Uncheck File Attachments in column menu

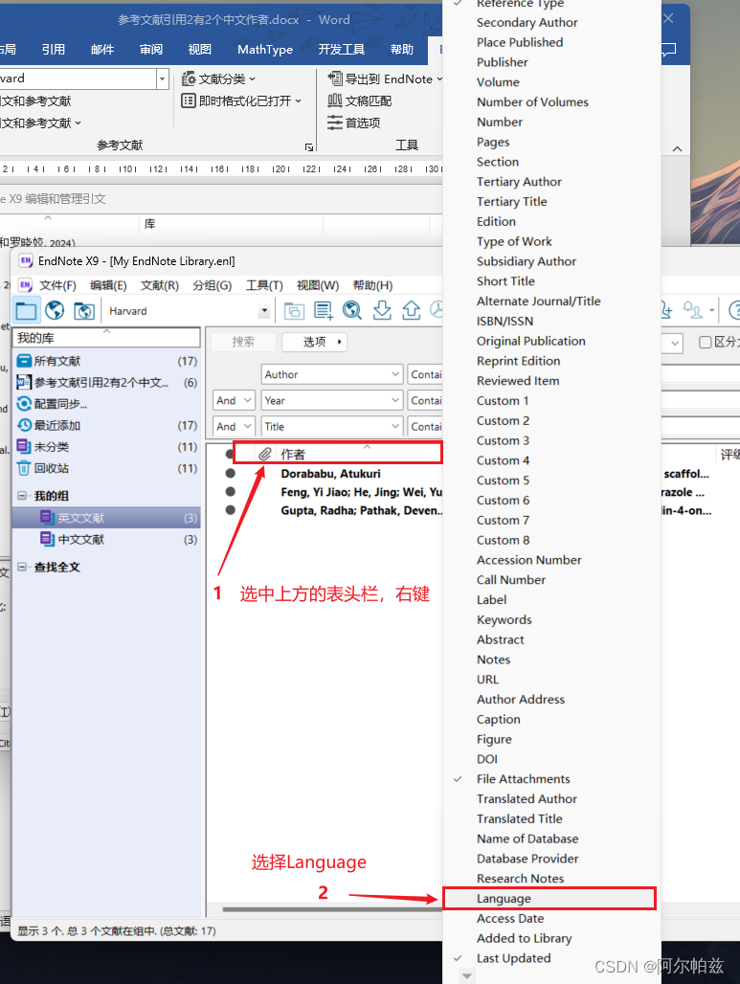pos(524,779)
